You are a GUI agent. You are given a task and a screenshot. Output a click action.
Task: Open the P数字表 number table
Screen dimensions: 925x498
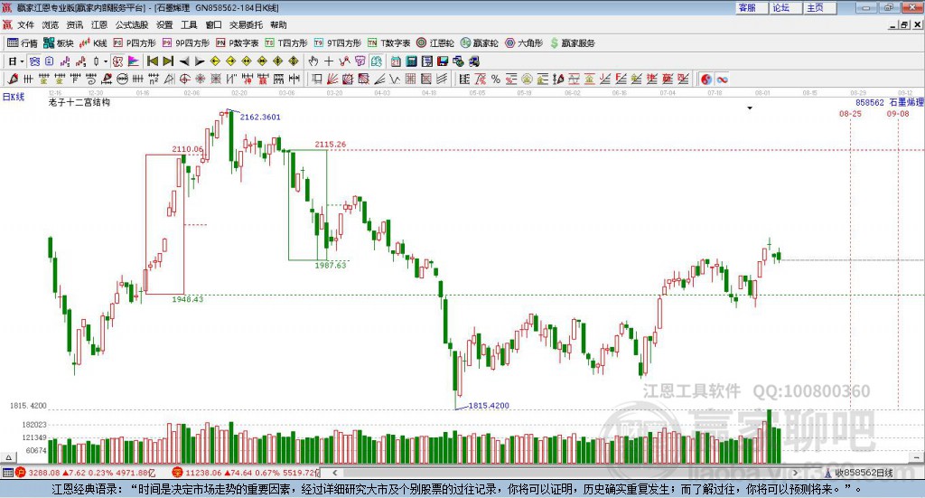[238, 43]
